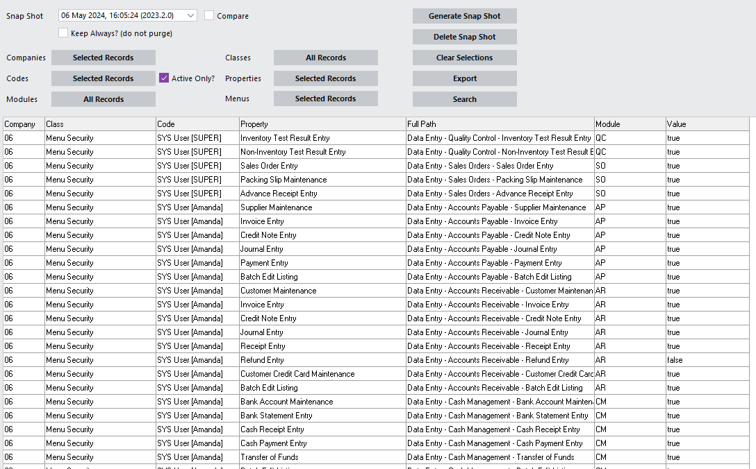The width and height of the screenshot is (756, 469).
Task: Open Modules All Records selector
Action: 103,99
